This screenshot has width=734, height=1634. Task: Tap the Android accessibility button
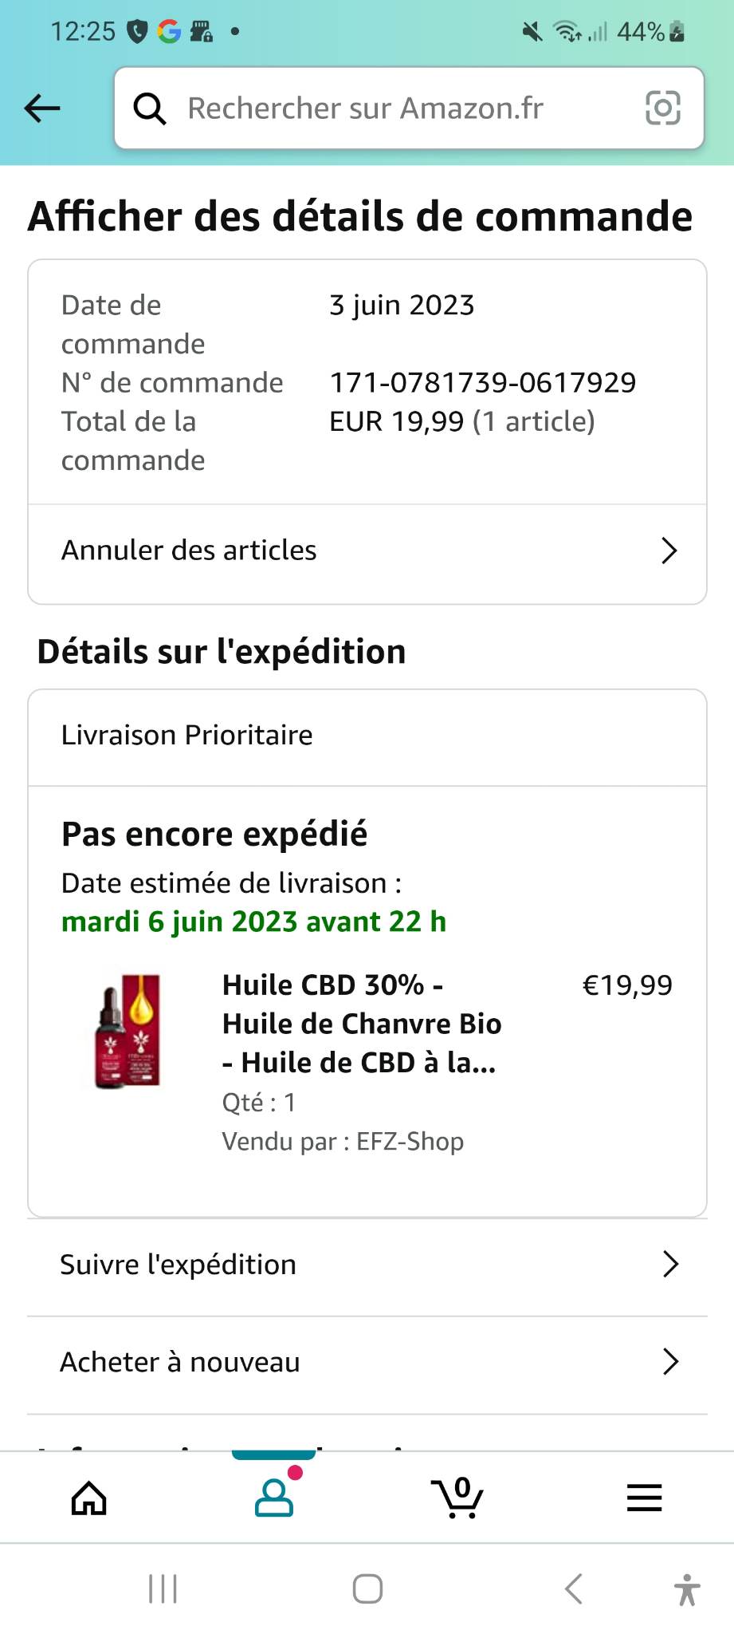coord(686,1589)
